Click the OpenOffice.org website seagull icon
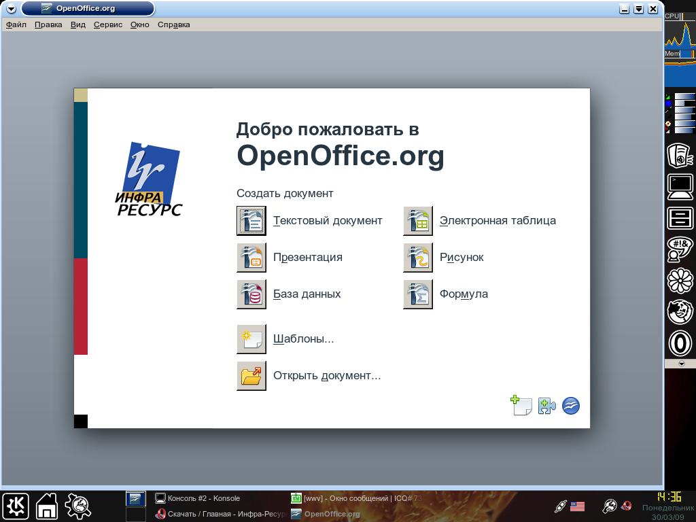Image resolution: width=696 pixels, height=522 pixels. 571,406
